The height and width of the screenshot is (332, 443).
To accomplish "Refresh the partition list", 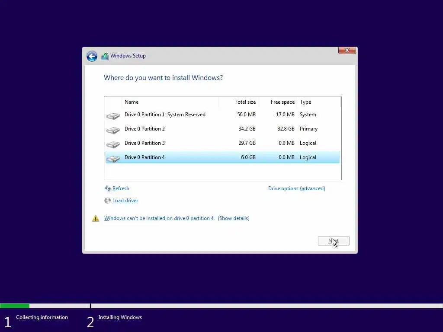I will [121, 188].
